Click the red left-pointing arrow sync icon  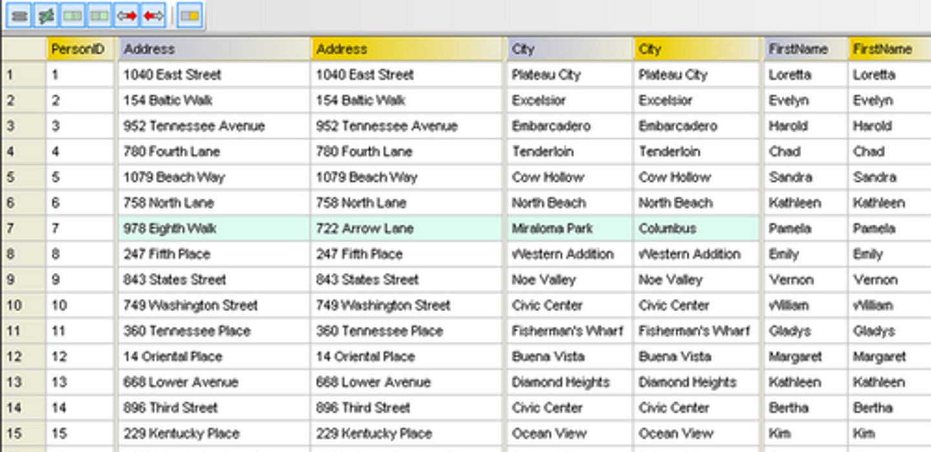(153, 16)
